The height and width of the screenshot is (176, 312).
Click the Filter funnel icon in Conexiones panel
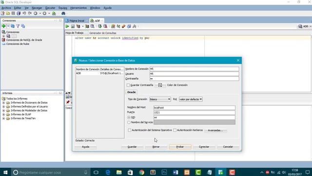click(18, 26)
